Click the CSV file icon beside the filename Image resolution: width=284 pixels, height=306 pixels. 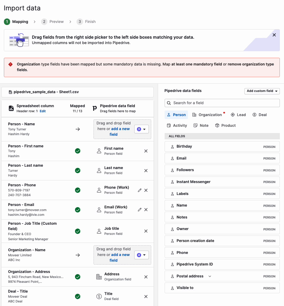click(10, 92)
